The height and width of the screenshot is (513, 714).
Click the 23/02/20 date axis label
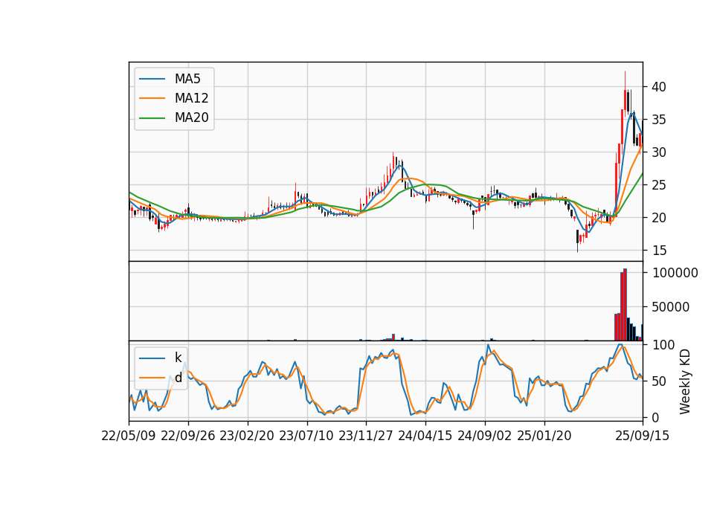pos(247,436)
